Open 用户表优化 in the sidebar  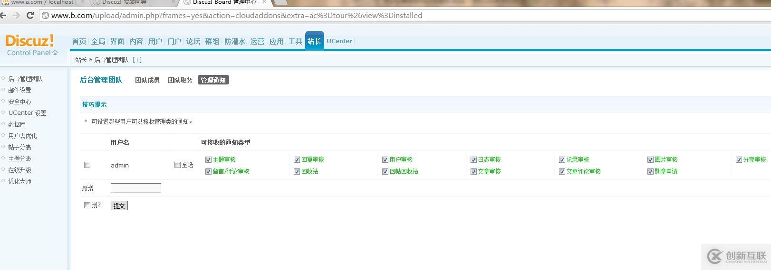(x=22, y=136)
